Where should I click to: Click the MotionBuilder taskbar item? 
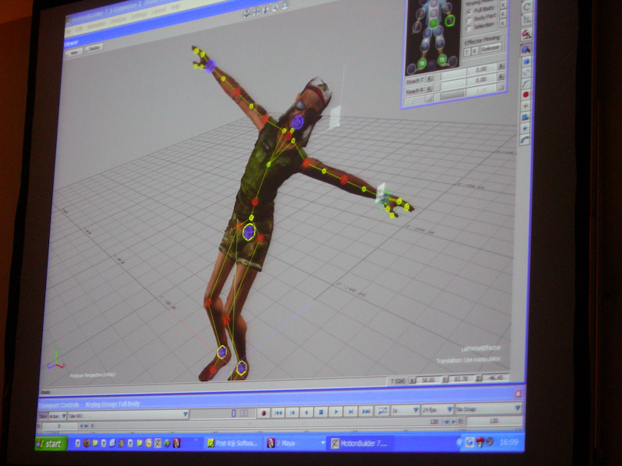[361, 443]
